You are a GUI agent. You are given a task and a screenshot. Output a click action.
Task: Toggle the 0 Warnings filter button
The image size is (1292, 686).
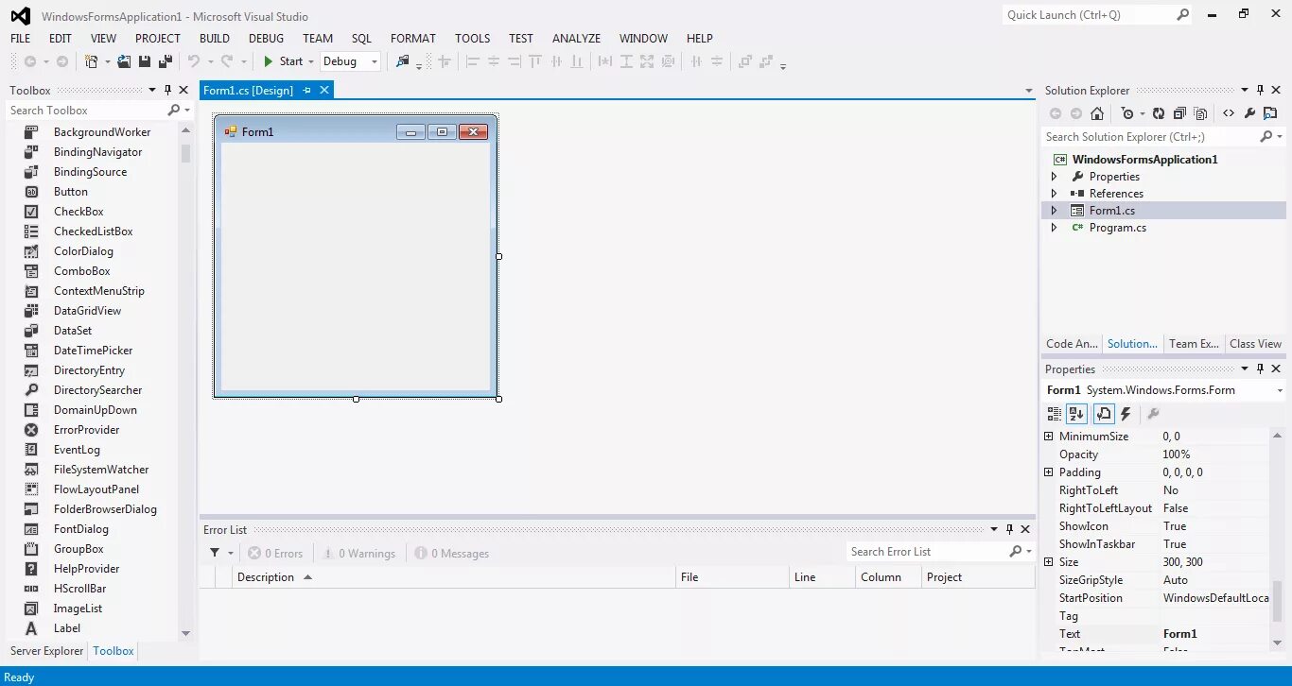(358, 553)
